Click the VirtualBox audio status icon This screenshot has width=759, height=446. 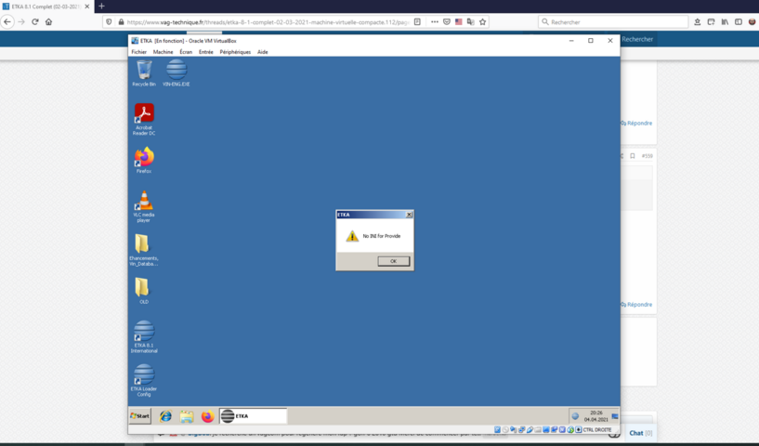pos(513,429)
